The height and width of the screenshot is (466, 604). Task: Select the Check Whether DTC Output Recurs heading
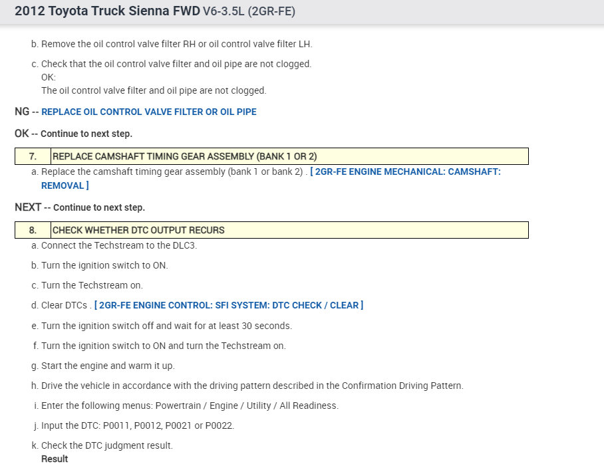coord(138,230)
